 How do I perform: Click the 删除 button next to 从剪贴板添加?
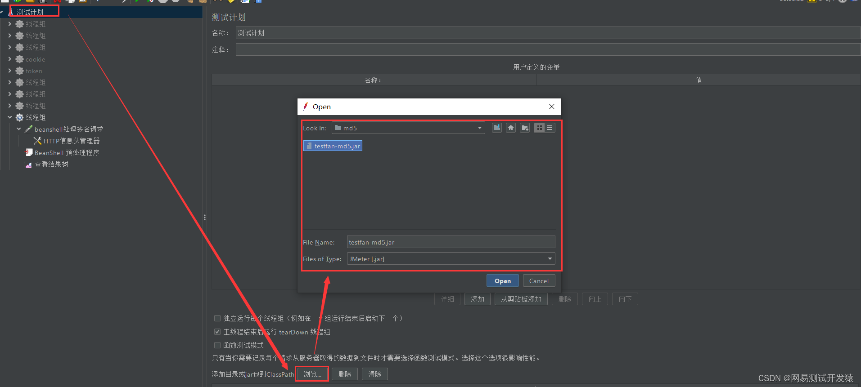(x=565, y=299)
